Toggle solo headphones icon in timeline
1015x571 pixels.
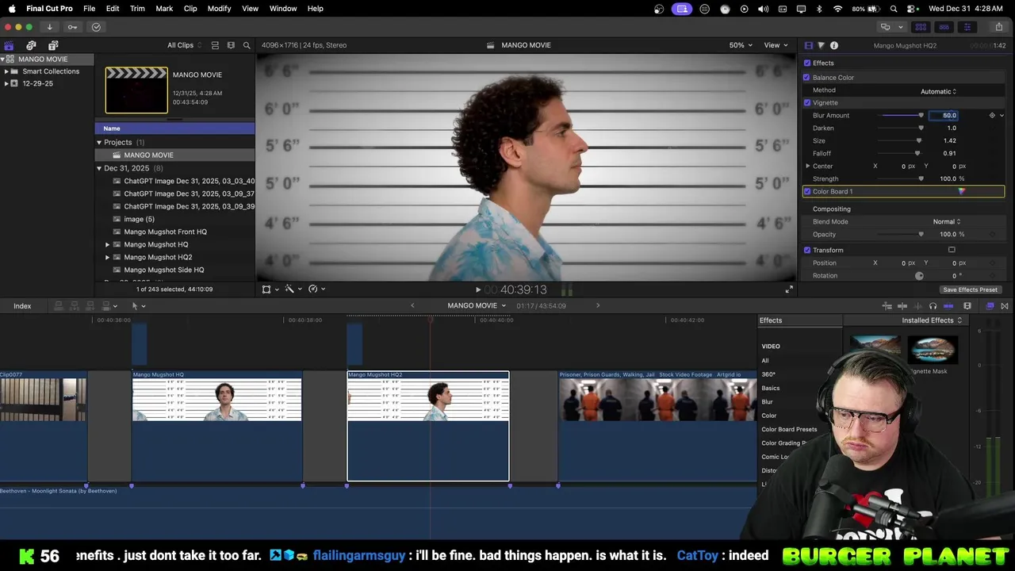tap(933, 306)
